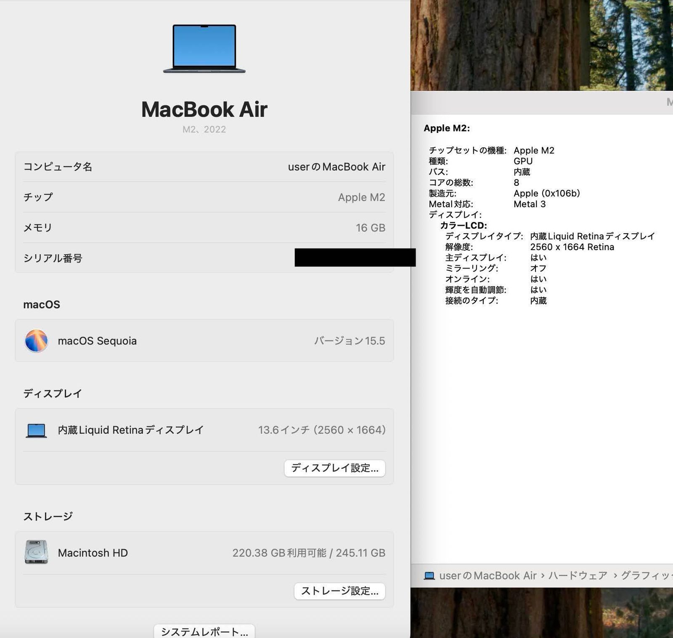The image size is (673, 638).
Task: Click the MacBook Air title text
Action: (x=204, y=109)
